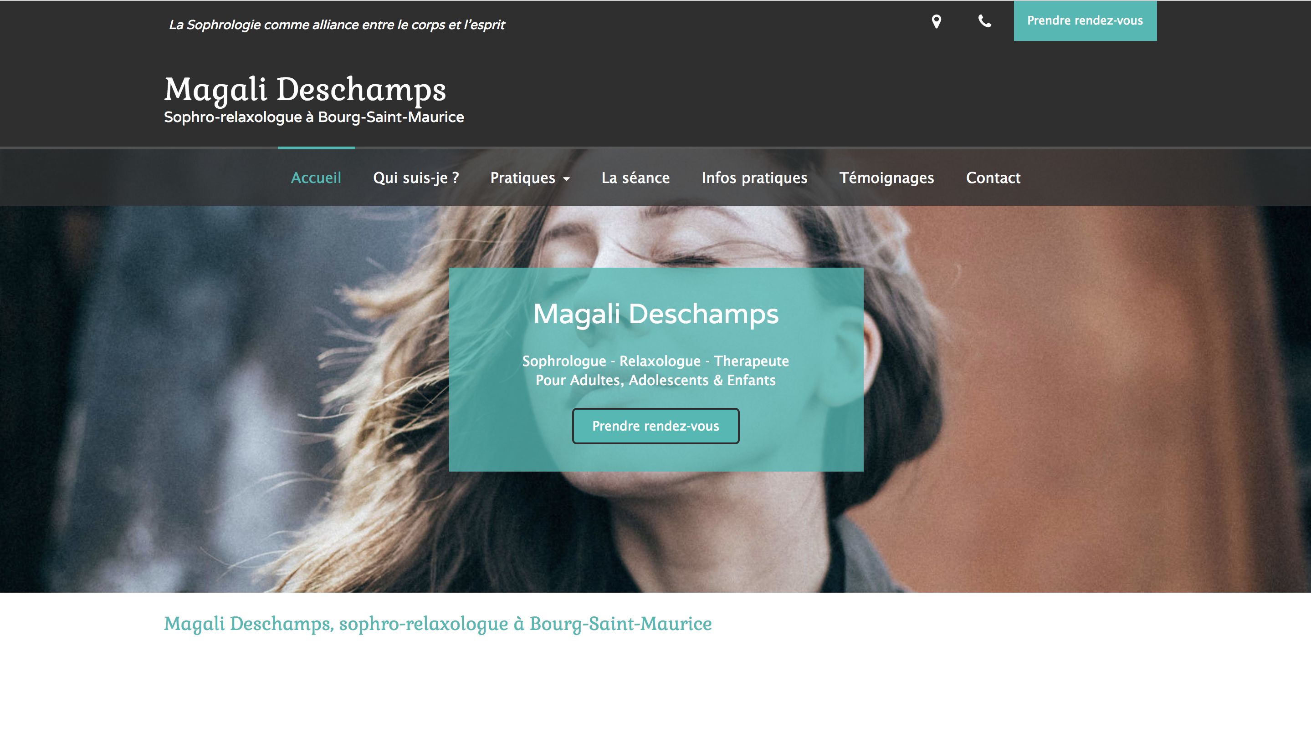Click the sophro-relaxologue à Bourg-Saint-Maurice heading

(438, 625)
